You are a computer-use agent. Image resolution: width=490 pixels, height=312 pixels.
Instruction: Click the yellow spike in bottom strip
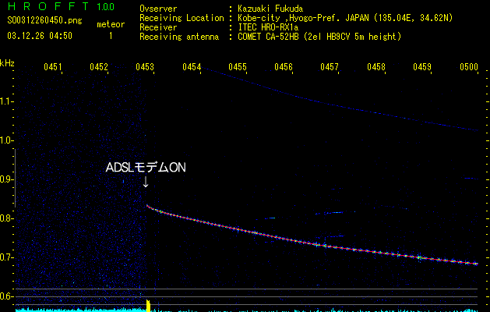(148, 304)
